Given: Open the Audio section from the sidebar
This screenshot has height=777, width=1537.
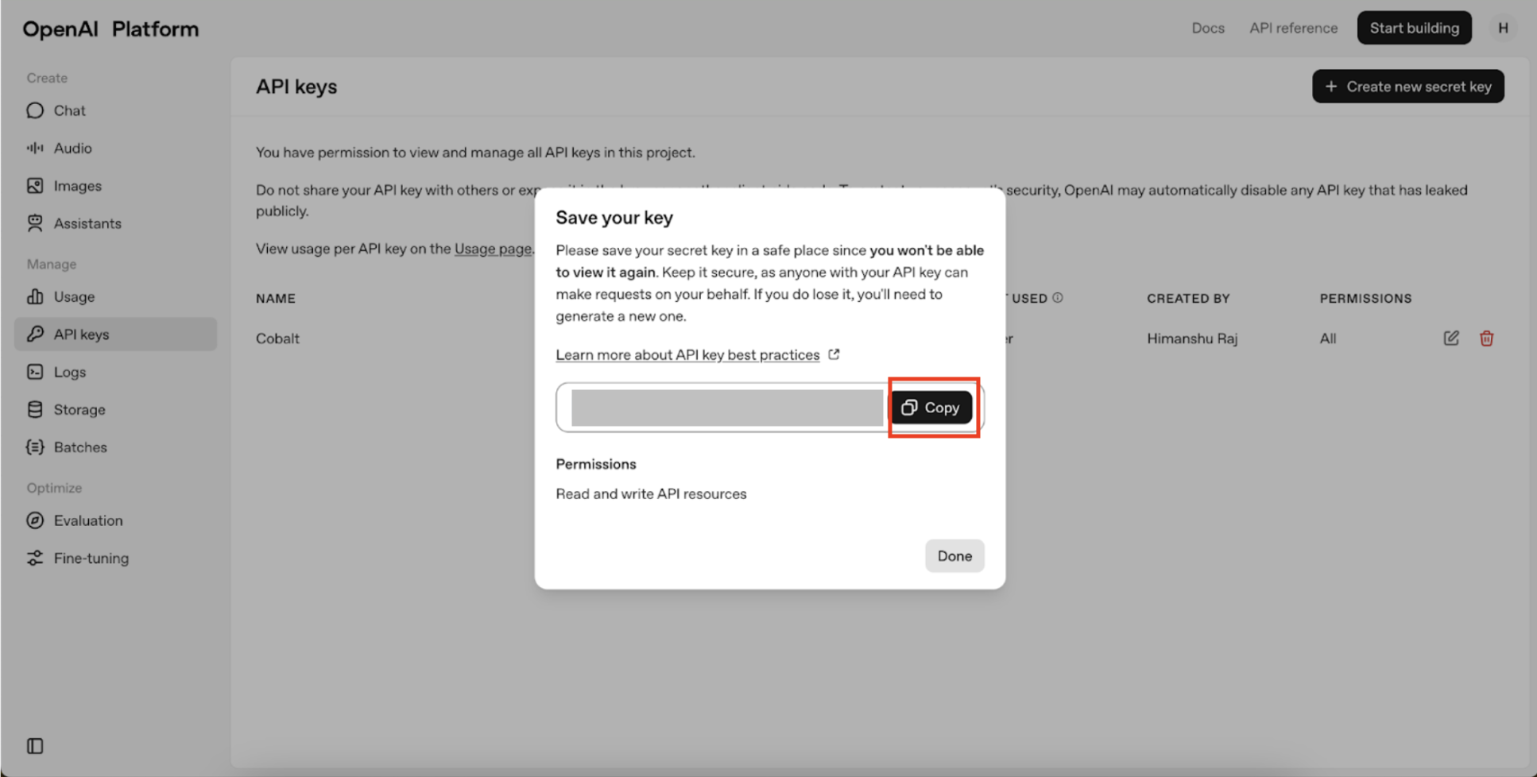Looking at the screenshot, I should [34, 148].
